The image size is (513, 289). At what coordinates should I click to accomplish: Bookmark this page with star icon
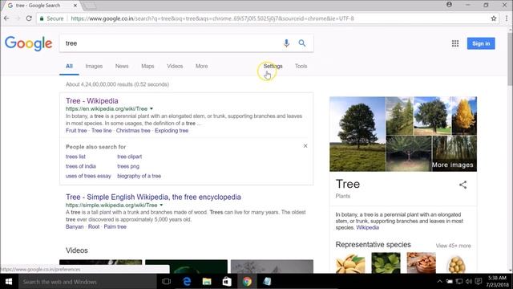coord(494,18)
